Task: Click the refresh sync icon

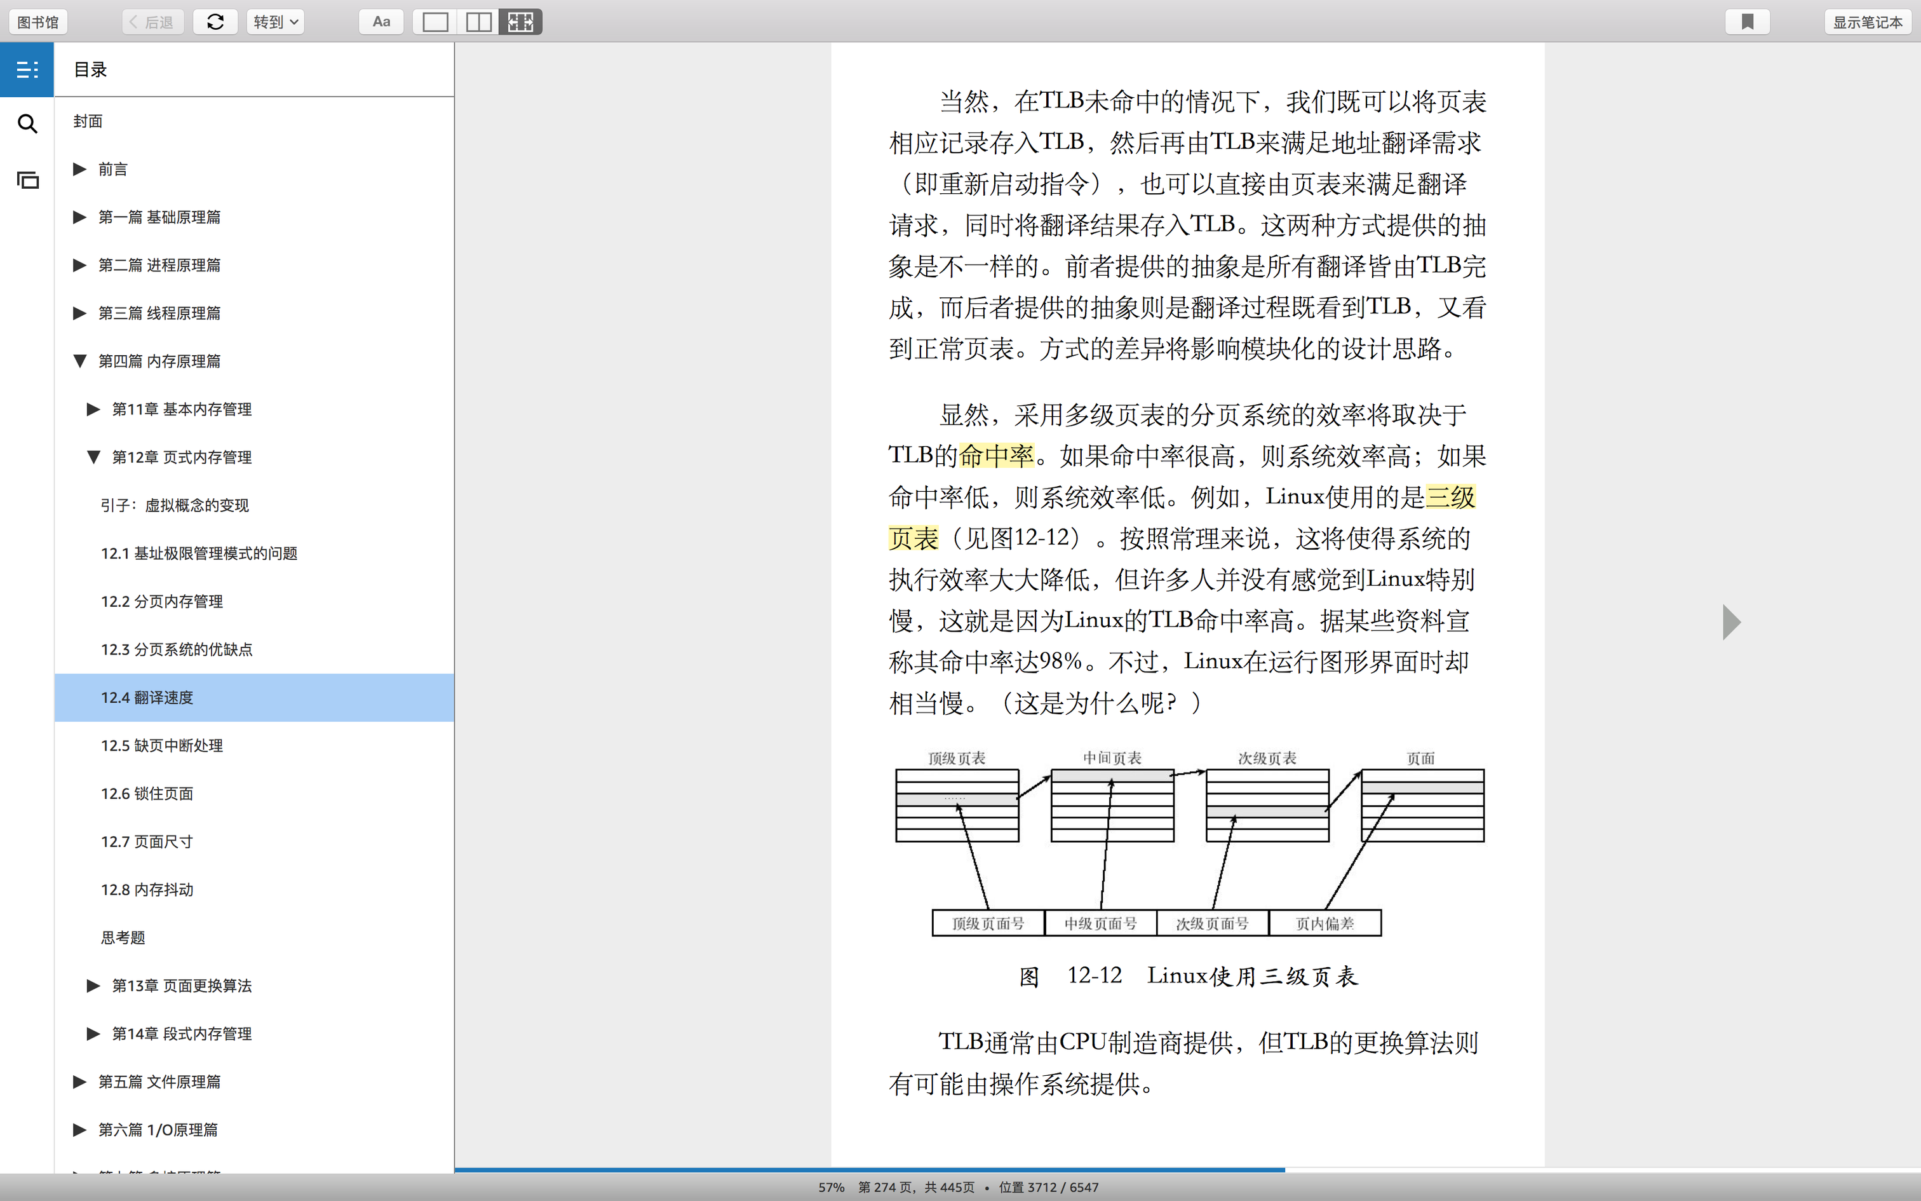Action: pos(215,22)
